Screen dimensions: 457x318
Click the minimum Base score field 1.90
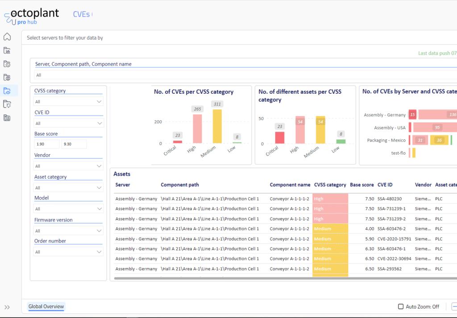(47, 144)
